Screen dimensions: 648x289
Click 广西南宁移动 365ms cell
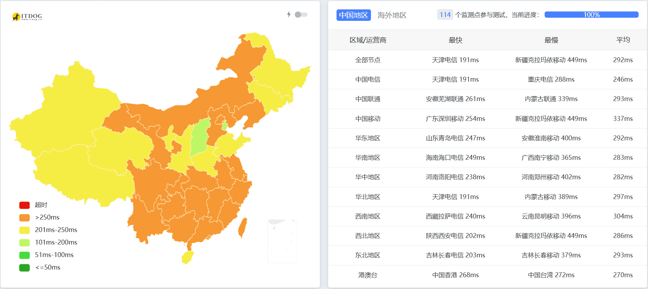551,157
